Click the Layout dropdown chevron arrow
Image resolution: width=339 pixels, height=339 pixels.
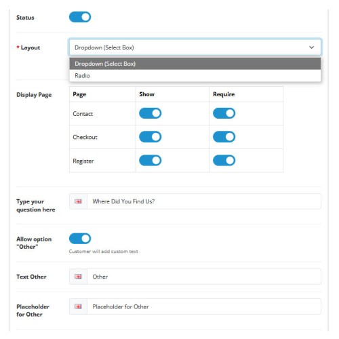click(x=312, y=47)
